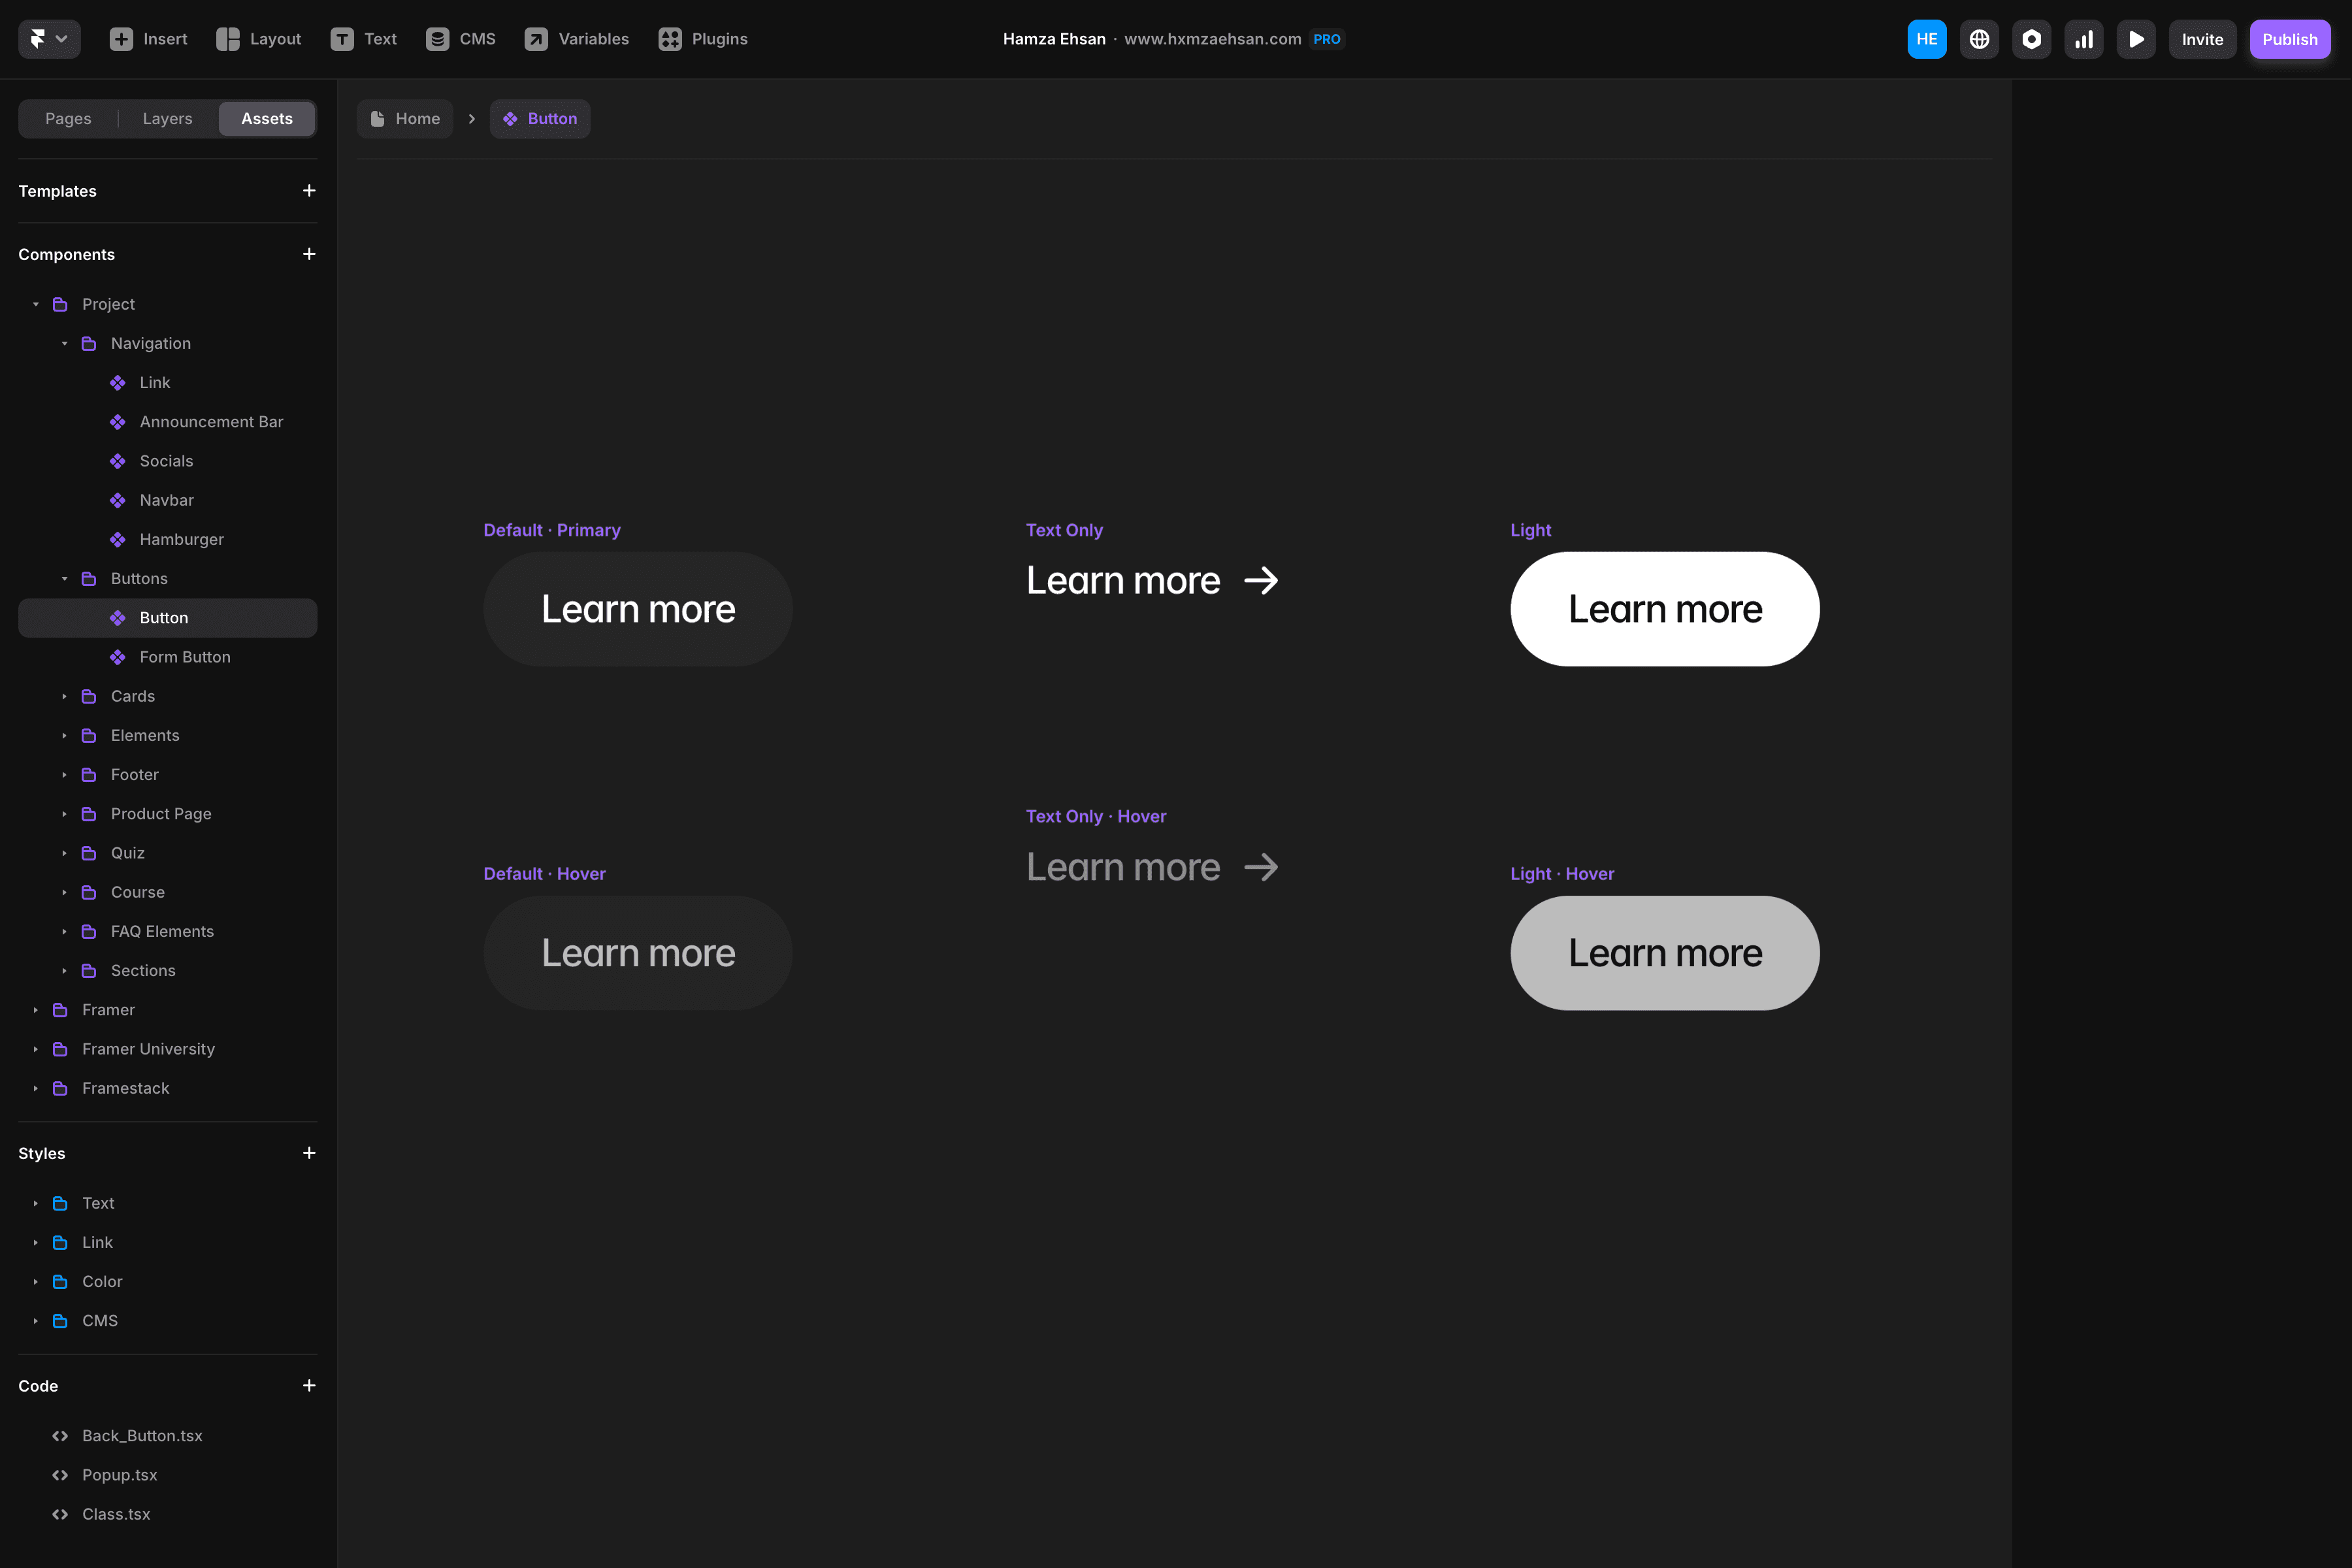This screenshot has width=2352, height=1568.
Task: Expand the Color styles folder
Action: coord(35,1281)
